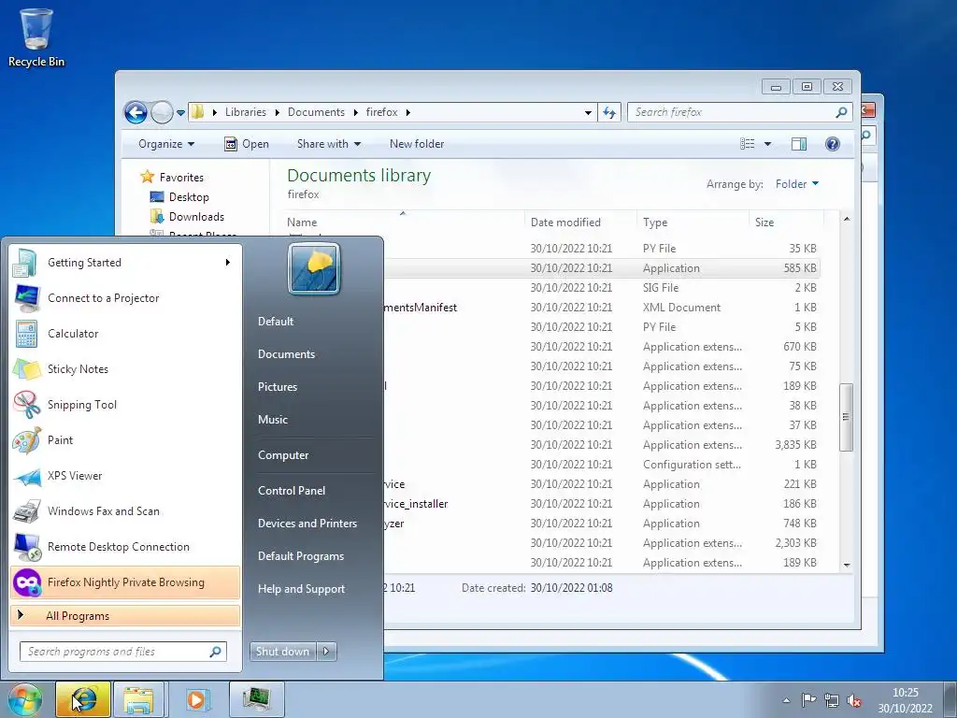The height and width of the screenshot is (718, 957).
Task: Launch the Snipping Tool
Action: coord(124,404)
